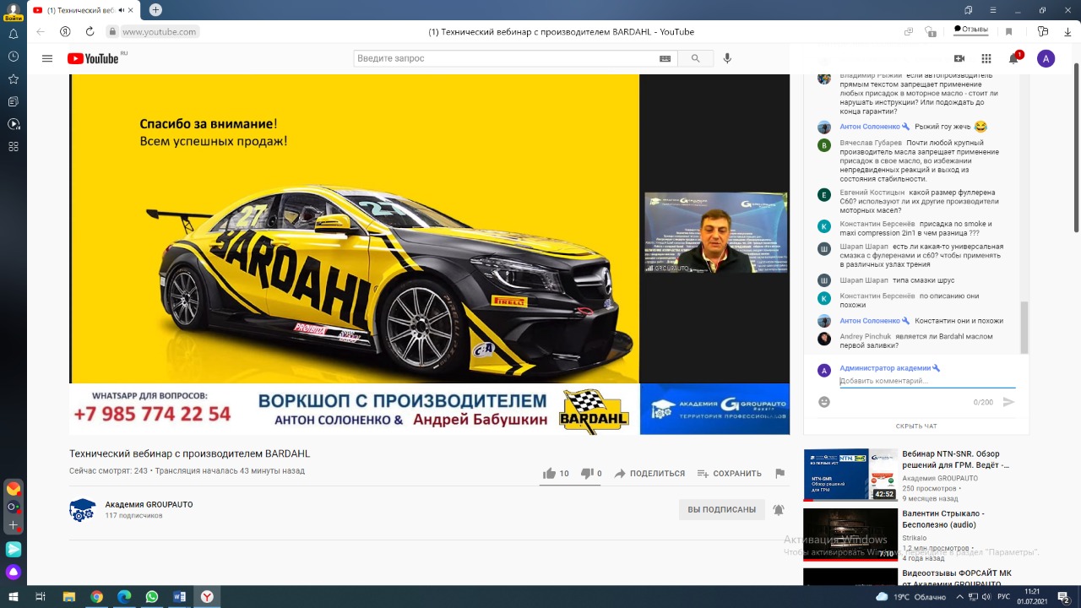This screenshot has width=1081, height=608.
Task: Open the on-screen keyboard in search box
Action: point(665,58)
